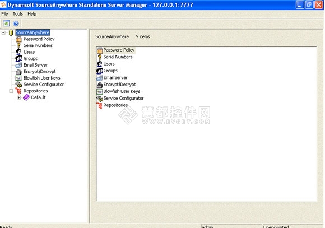Click Service Configurator icon in list pane

pos(100,98)
